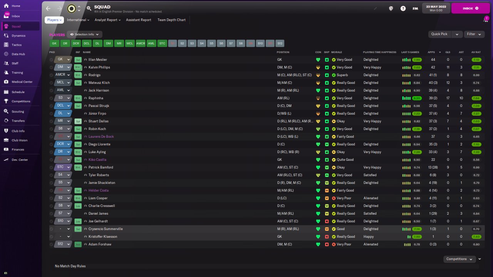Toggle selection circle for Jack Harrison
The width and height of the screenshot is (493, 277).
[52, 90]
